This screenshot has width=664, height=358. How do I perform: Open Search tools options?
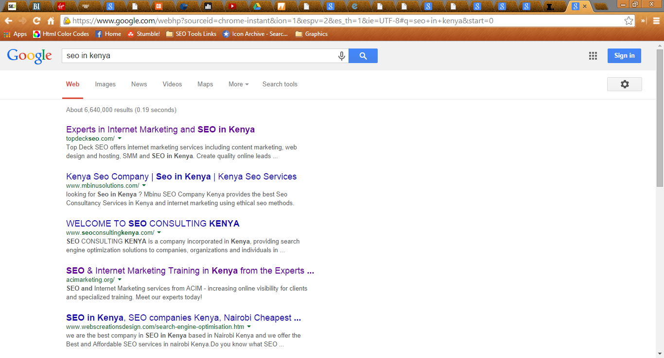tap(280, 84)
